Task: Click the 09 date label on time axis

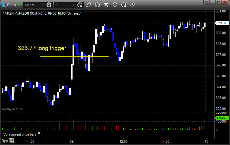Action: point(72,141)
